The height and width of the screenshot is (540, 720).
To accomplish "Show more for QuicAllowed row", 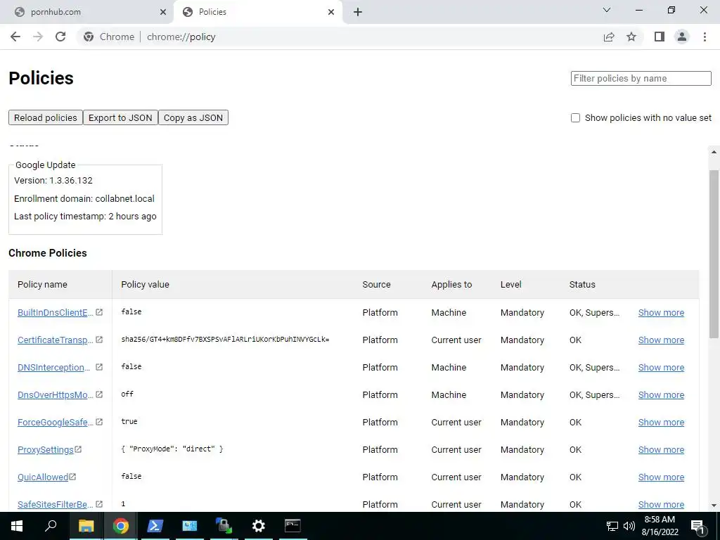I will coord(661,477).
